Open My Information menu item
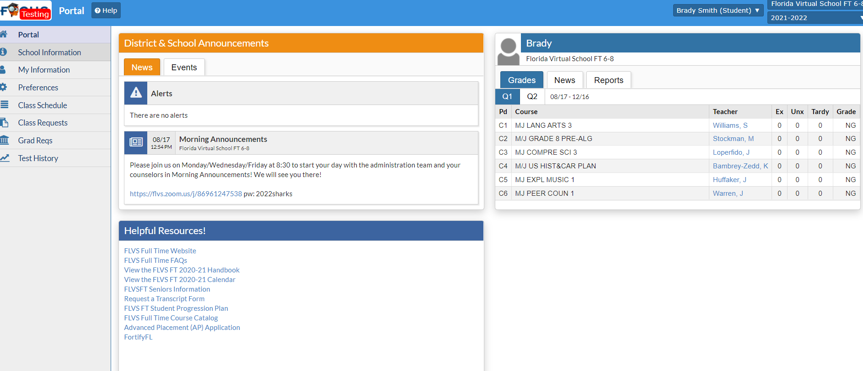The height and width of the screenshot is (371, 863). (x=44, y=70)
